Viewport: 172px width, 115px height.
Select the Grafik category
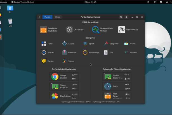click(130, 44)
